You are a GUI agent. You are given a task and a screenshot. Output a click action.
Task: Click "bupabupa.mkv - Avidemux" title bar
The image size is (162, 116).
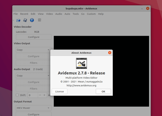click(82, 8)
